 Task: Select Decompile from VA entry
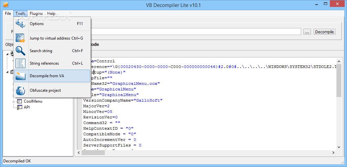52,76
